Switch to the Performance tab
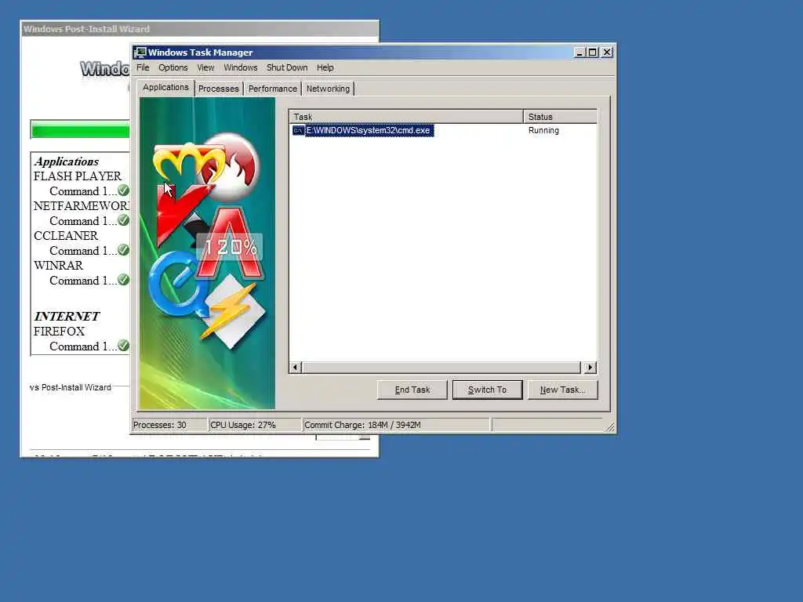 [272, 89]
